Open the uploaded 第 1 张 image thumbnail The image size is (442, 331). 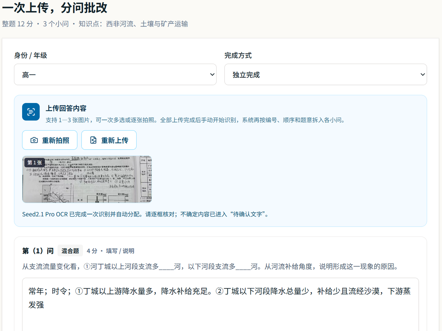tap(87, 179)
